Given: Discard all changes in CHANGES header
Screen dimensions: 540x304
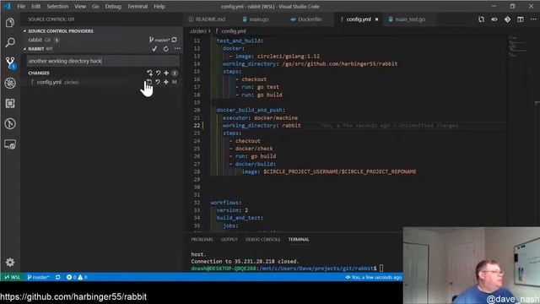Looking at the screenshot, I should coord(158,73).
